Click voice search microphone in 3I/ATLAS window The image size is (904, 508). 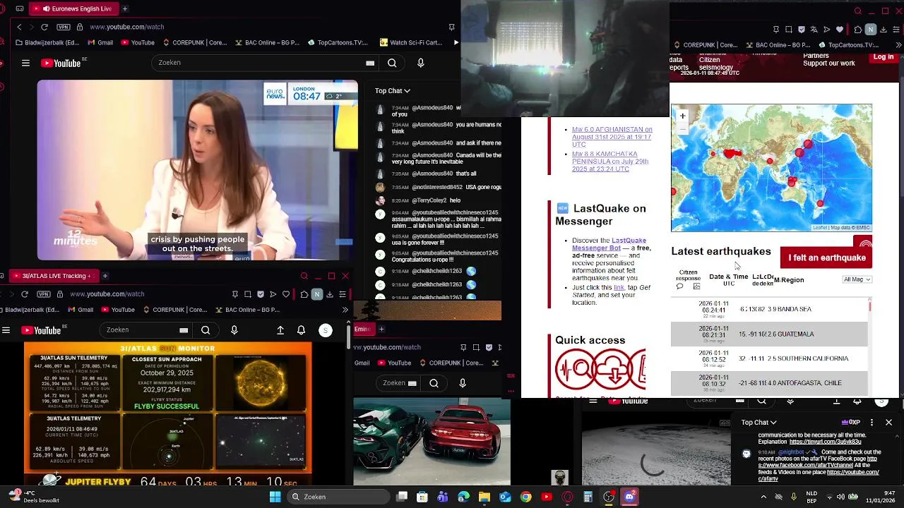tap(234, 330)
